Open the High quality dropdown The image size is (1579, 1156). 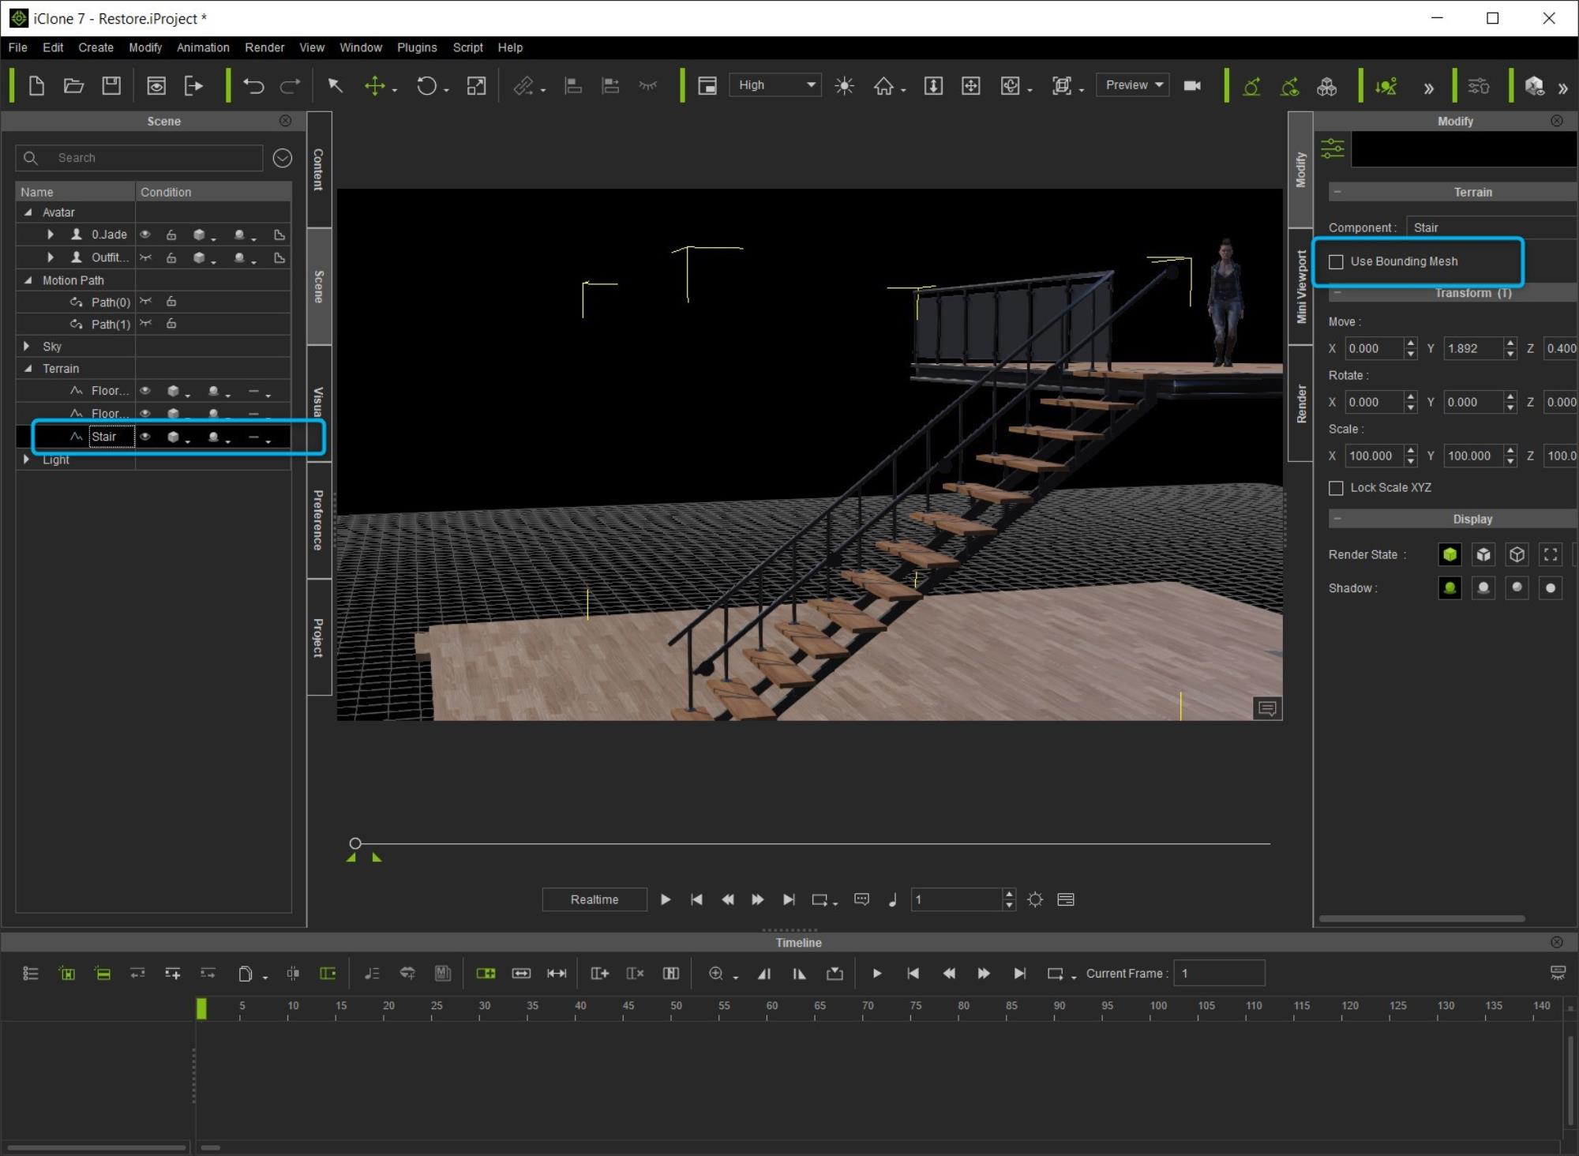775,85
